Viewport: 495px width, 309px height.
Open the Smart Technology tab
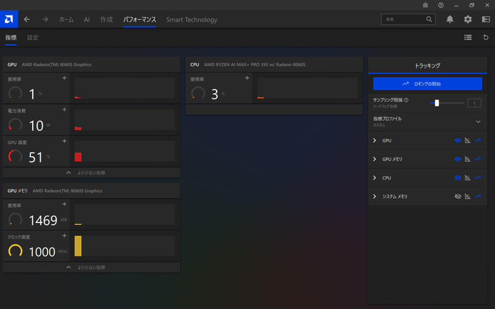(192, 20)
